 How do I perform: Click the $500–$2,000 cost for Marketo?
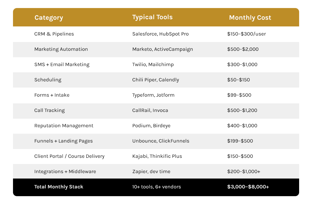243,49
